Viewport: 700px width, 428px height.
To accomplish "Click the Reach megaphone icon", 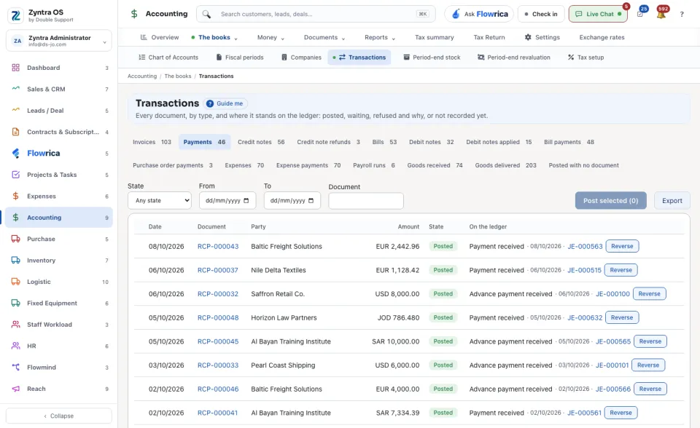I will coord(15,389).
